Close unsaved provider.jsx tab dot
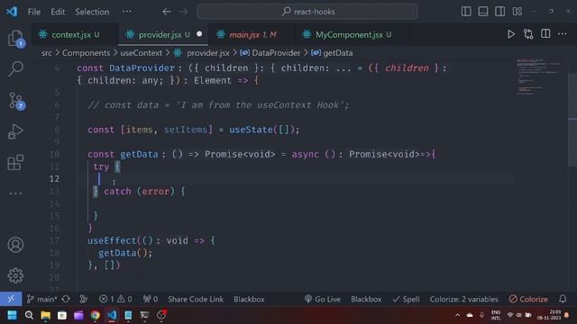This screenshot has width=577, height=324. [199, 34]
